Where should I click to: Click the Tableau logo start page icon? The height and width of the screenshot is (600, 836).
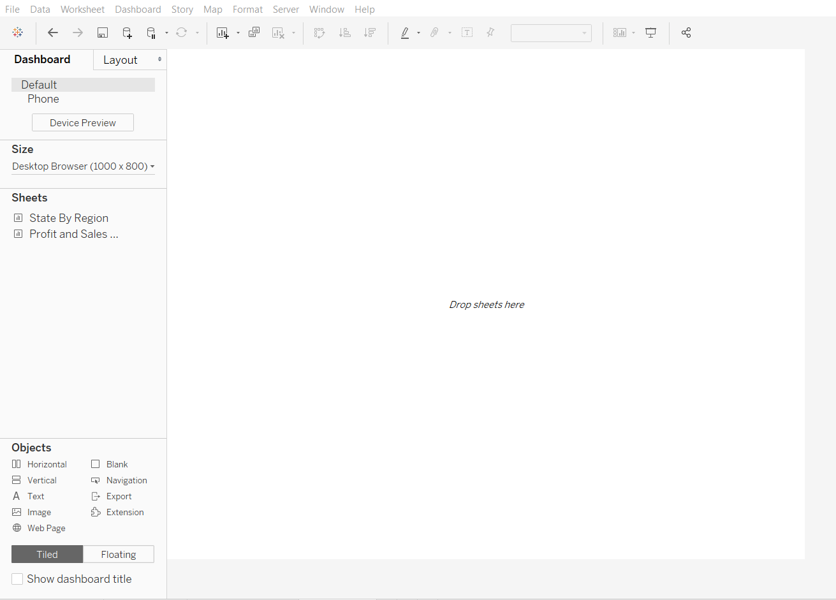pos(18,33)
